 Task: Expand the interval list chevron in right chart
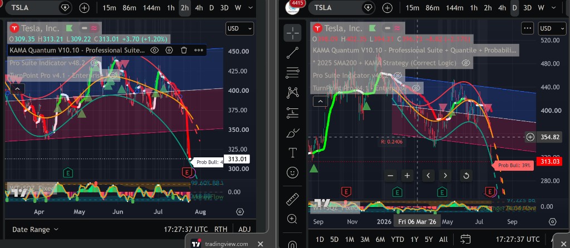click(553, 8)
